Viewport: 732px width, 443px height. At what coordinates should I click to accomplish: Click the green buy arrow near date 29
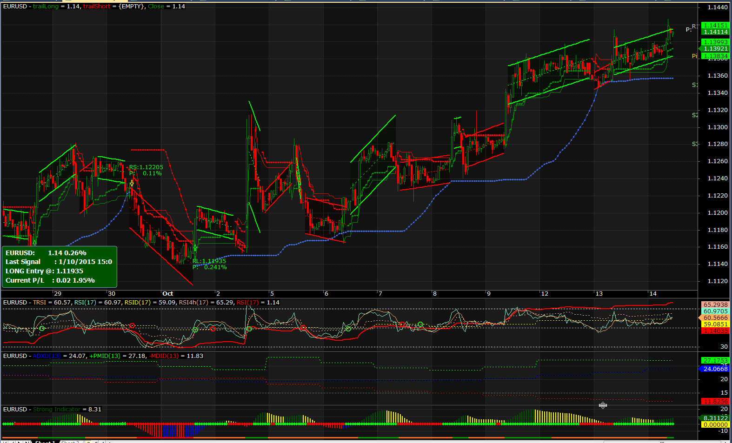tap(34, 243)
